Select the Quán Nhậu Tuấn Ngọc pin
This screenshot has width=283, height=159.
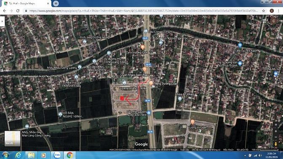(144, 69)
